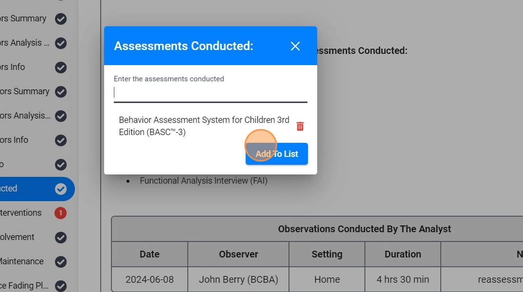Image resolution: width=523 pixels, height=292 pixels.
Task: Select the 2024-06-08 date cell
Action: click(x=149, y=279)
